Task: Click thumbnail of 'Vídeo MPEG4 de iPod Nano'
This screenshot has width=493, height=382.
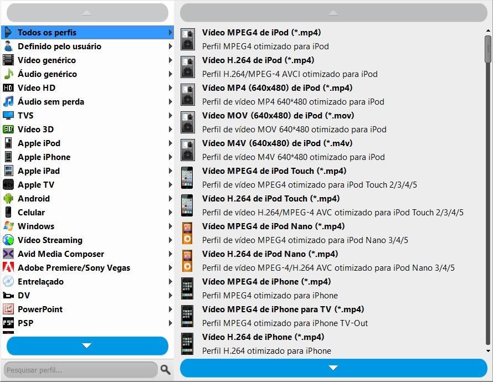Action: 187,233
